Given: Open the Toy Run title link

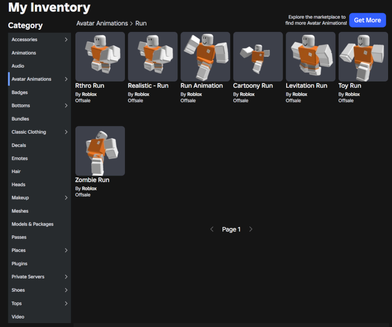Looking at the screenshot, I should [349, 86].
